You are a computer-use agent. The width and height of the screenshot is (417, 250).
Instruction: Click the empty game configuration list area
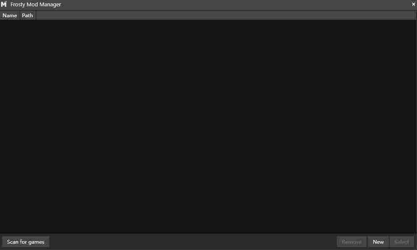point(207,126)
